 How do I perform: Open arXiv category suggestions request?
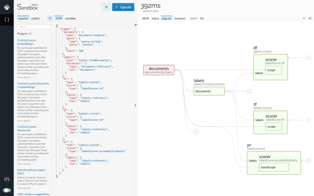click(x=33, y=194)
